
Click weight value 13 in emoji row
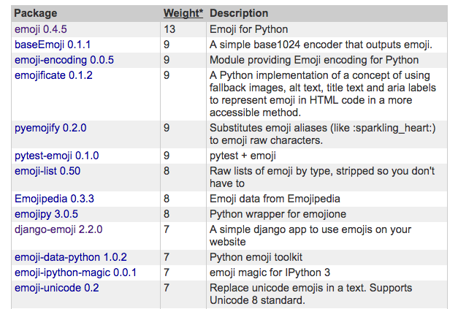[x=169, y=29]
